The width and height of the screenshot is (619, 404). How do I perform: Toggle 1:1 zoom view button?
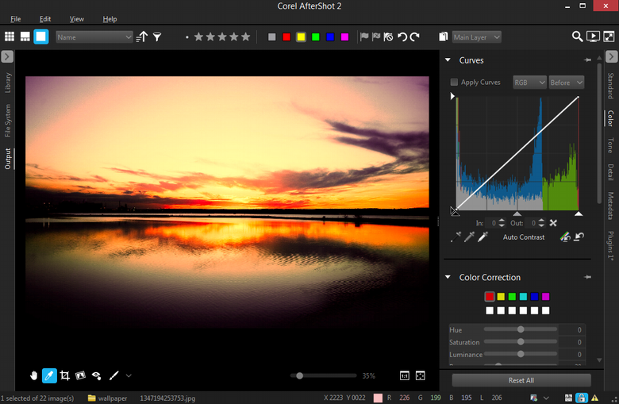(404, 375)
